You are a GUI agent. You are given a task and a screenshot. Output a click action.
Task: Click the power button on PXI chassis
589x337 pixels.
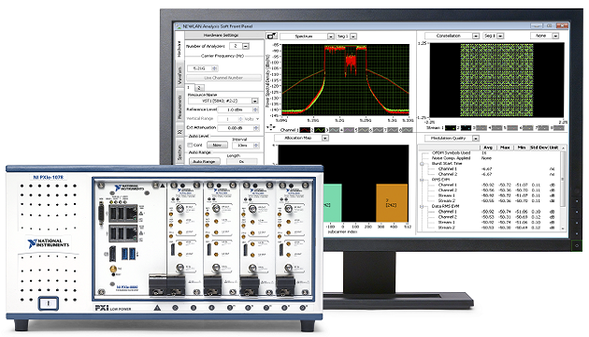click(x=48, y=303)
